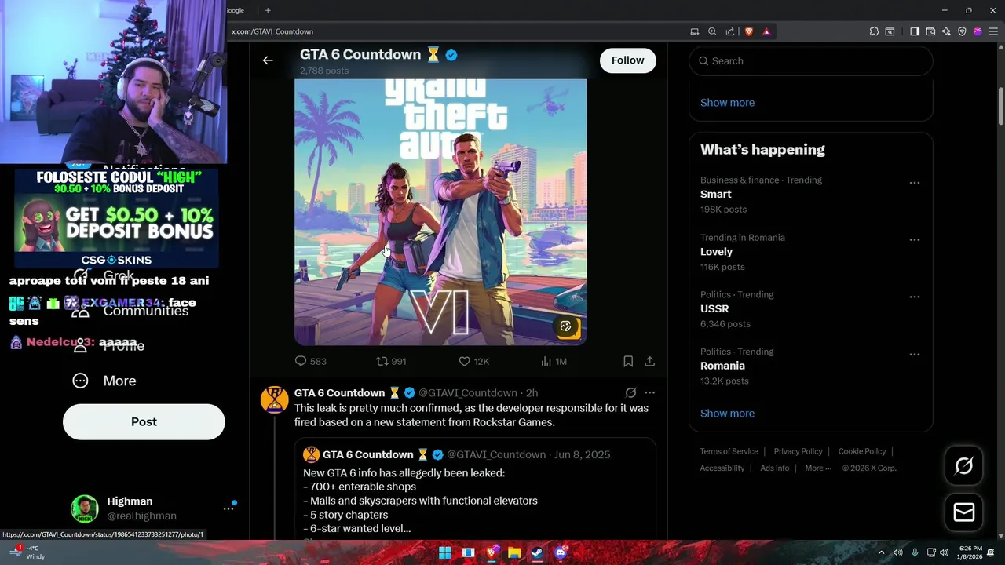Like the GTA VI image post
This screenshot has height=565, width=1005.
point(473,362)
